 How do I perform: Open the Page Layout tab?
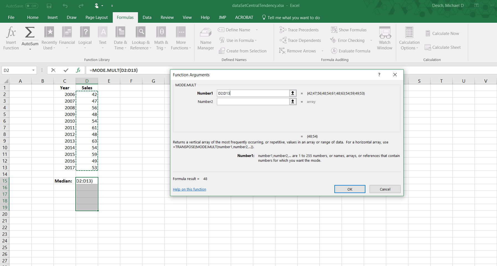tap(96, 17)
